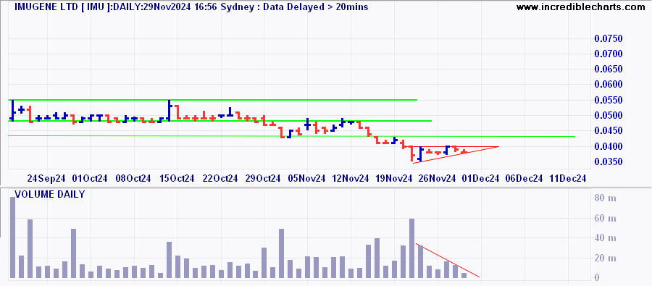Select the top green resistance line at 0.0550
The height and width of the screenshot is (286, 652).
[212, 100]
